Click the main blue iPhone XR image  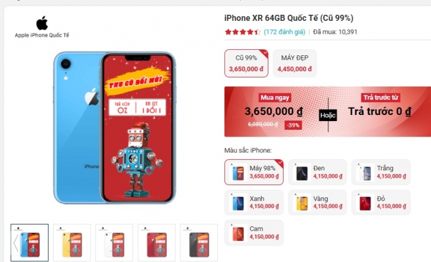pyautogui.click(x=115, y=128)
